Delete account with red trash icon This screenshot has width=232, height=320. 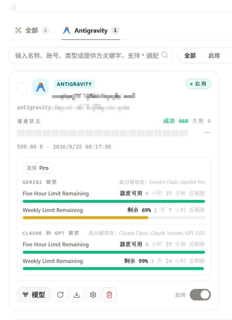(x=110, y=294)
